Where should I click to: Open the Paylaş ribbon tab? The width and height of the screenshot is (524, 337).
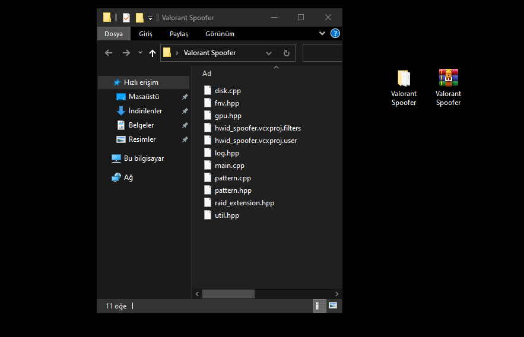[179, 34]
